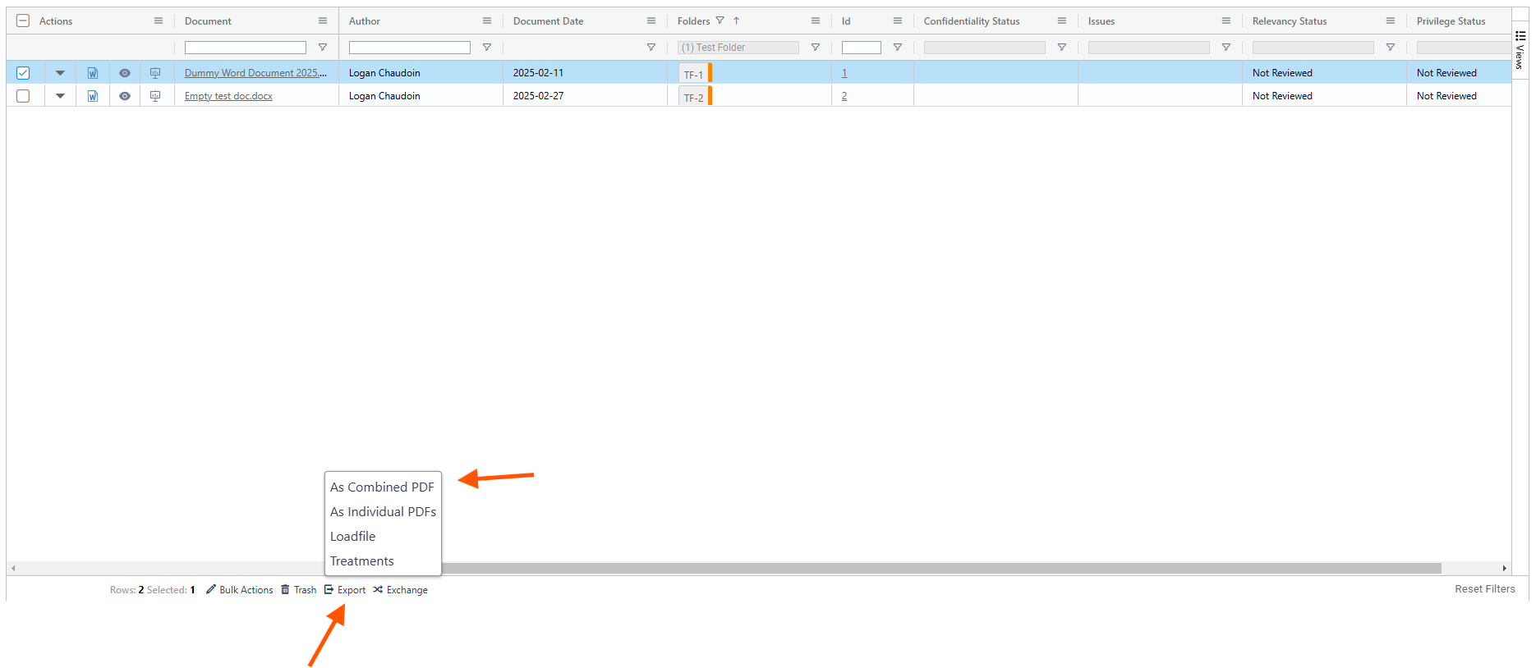The image size is (1536, 668).
Task: Click the Reset Filters button
Action: [1484, 588]
